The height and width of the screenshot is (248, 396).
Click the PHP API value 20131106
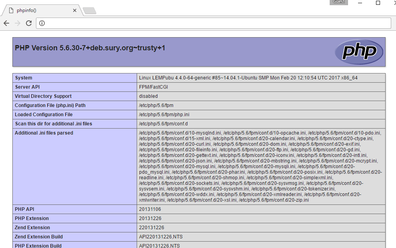tap(150, 209)
